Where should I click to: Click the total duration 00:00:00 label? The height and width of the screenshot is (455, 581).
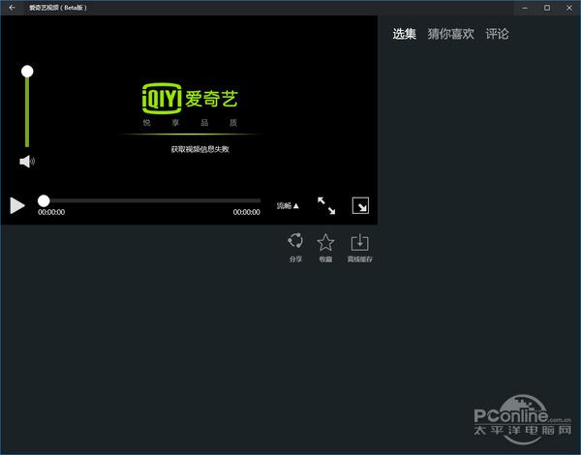(x=246, y=212)
